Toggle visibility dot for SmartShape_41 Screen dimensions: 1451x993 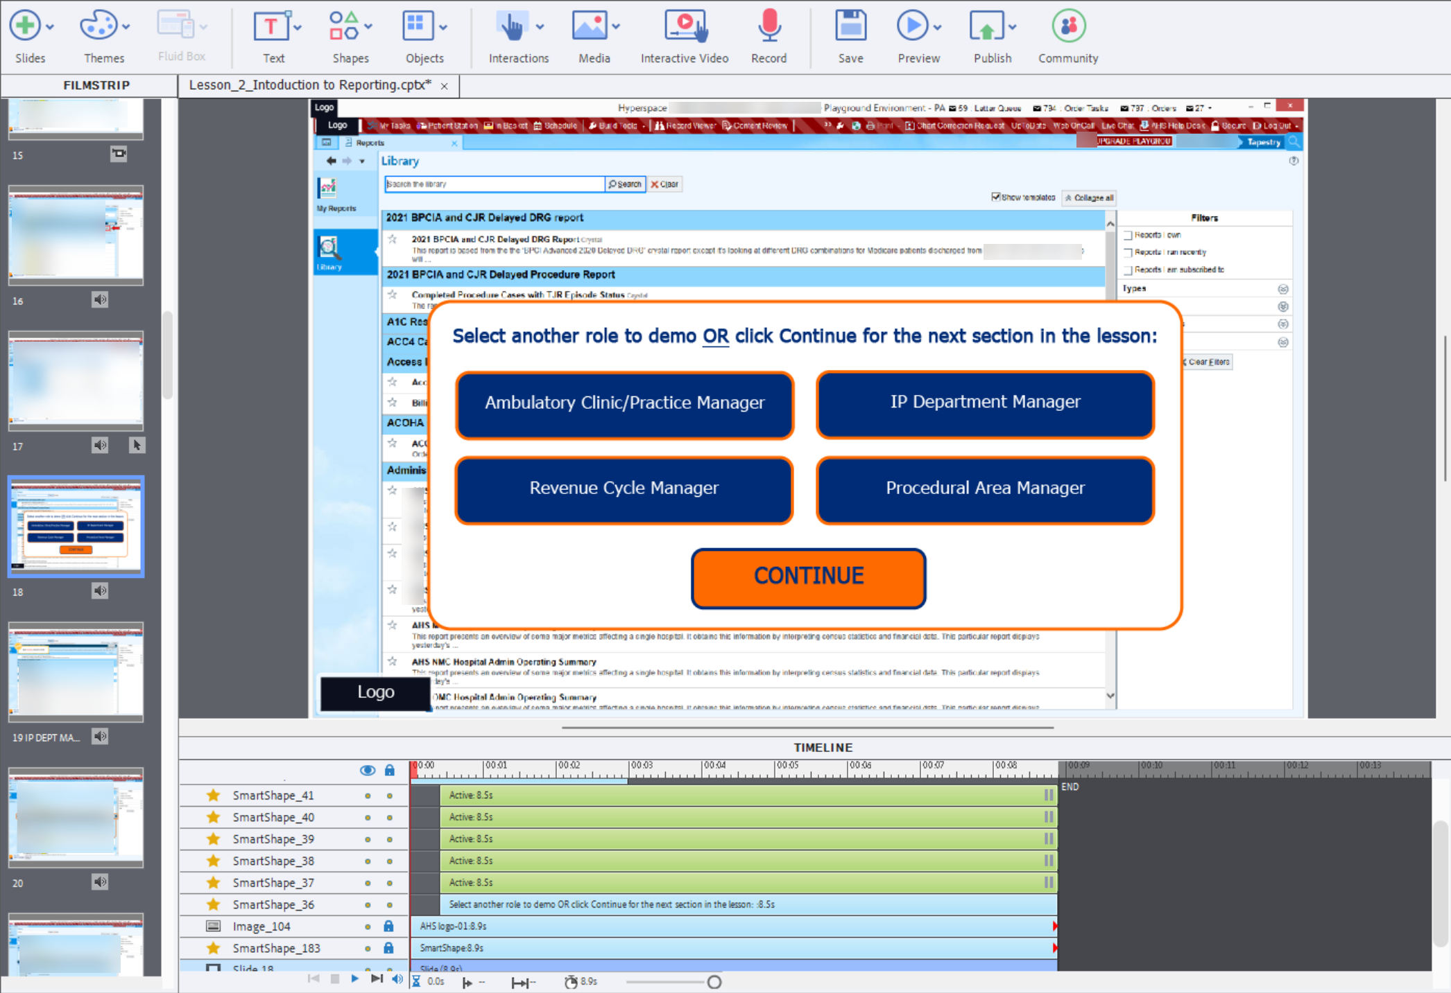(x=368, y=796)
